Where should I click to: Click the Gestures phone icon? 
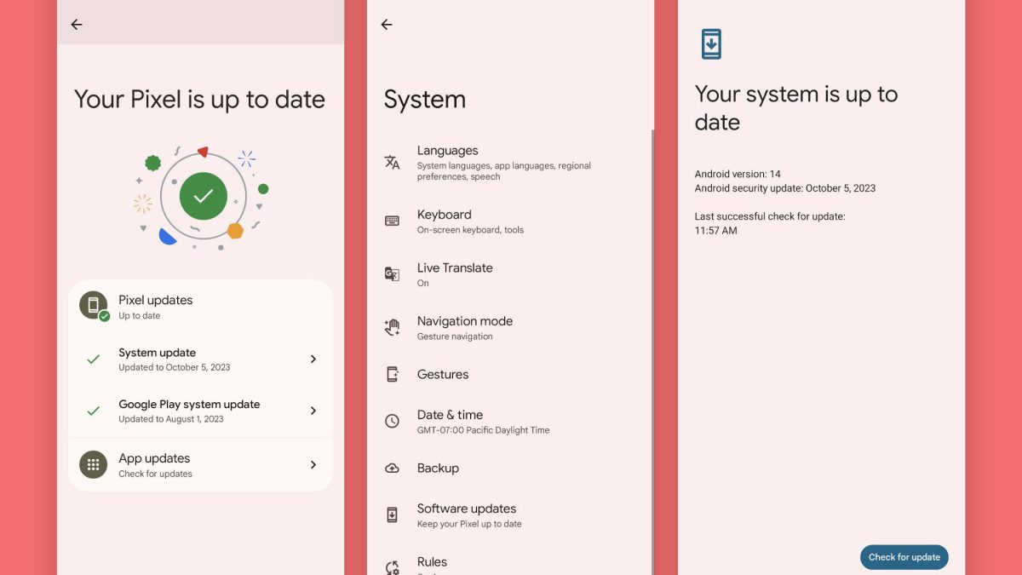[392, 374]
